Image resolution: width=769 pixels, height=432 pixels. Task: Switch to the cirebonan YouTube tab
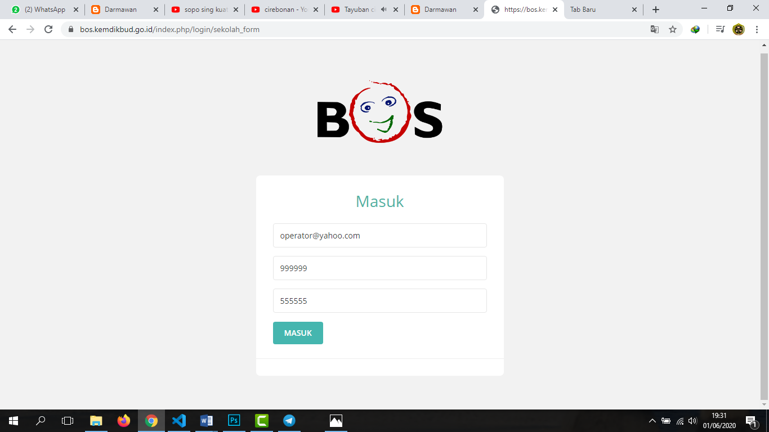(285, 10)
